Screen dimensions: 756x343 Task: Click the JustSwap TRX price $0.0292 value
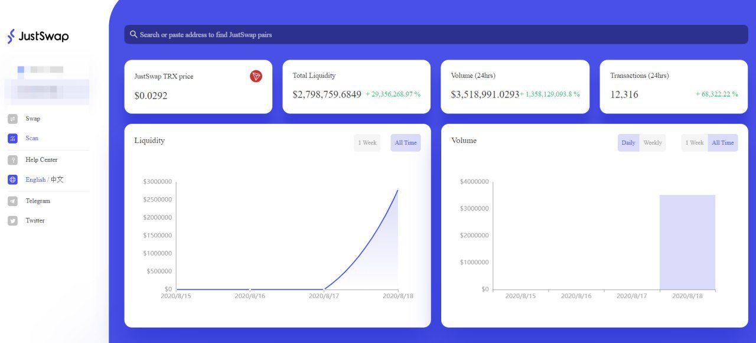pyautogui.click(x=151, y=95)
